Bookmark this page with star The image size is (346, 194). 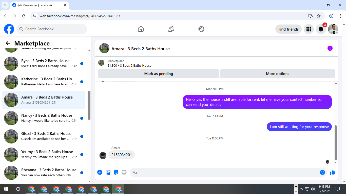coord(319,16)
